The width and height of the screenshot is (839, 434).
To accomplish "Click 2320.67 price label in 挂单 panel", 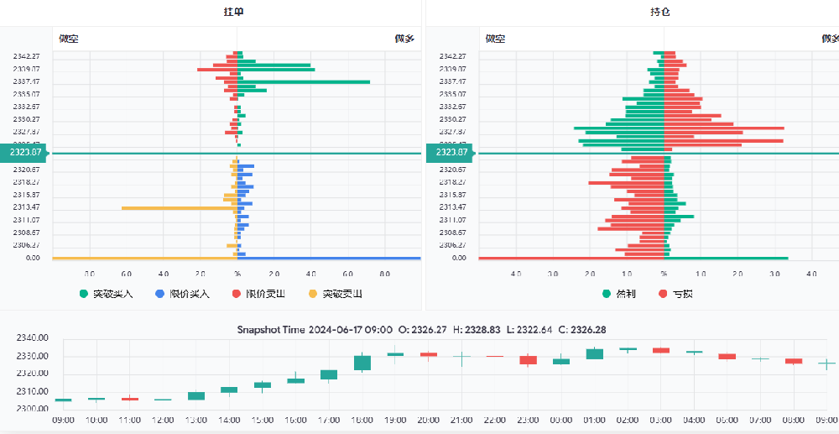I will point(26,170).
